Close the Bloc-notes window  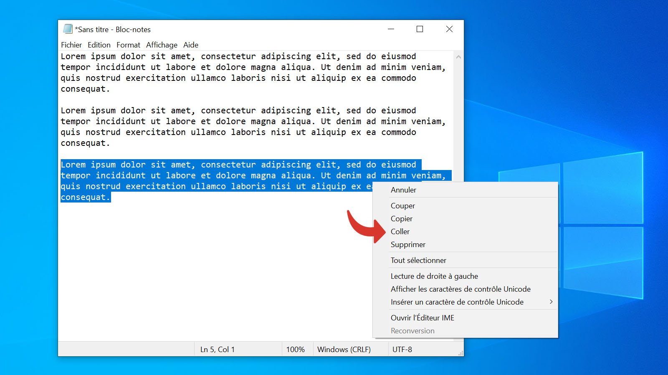(x=449, y=29)
